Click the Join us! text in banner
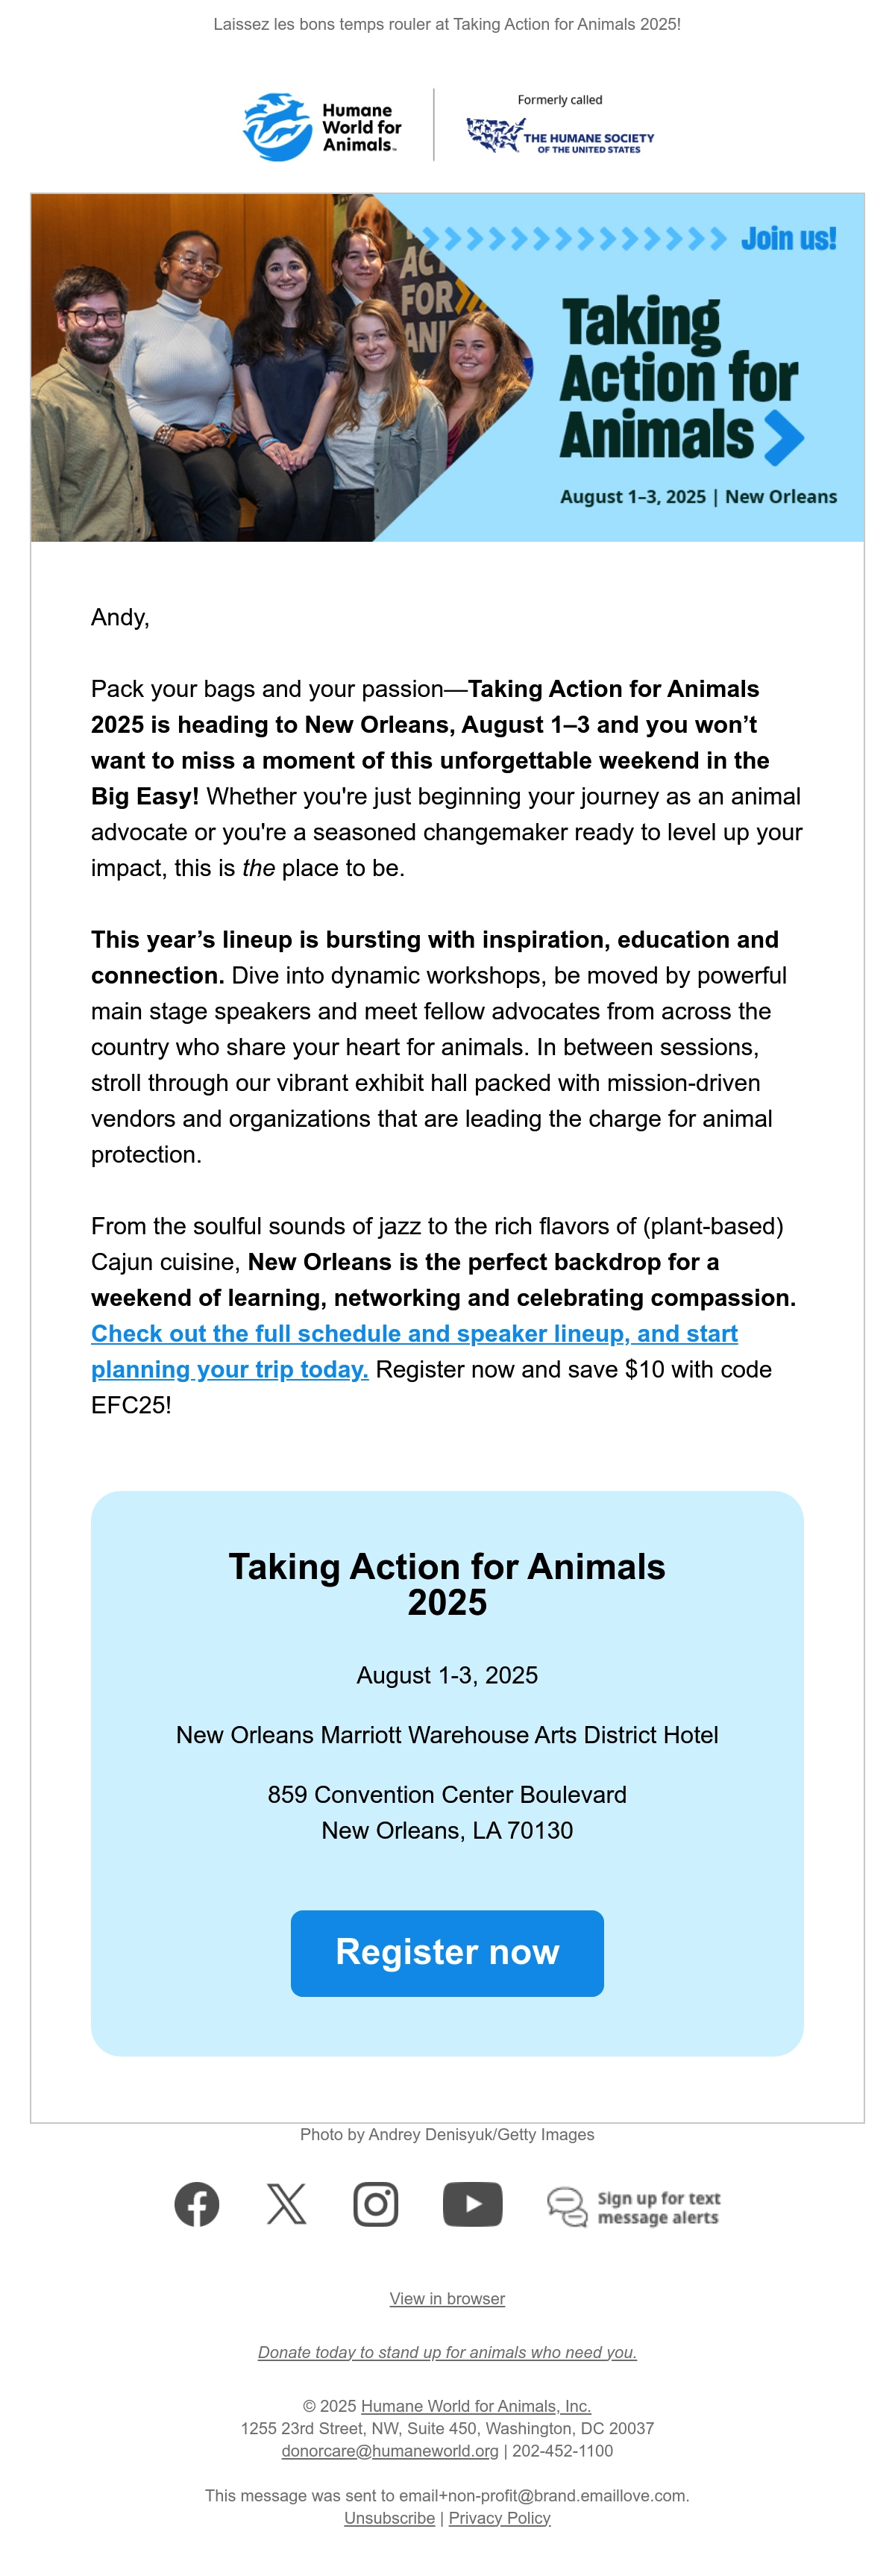895x2576 pixels. tap(788, 238)
